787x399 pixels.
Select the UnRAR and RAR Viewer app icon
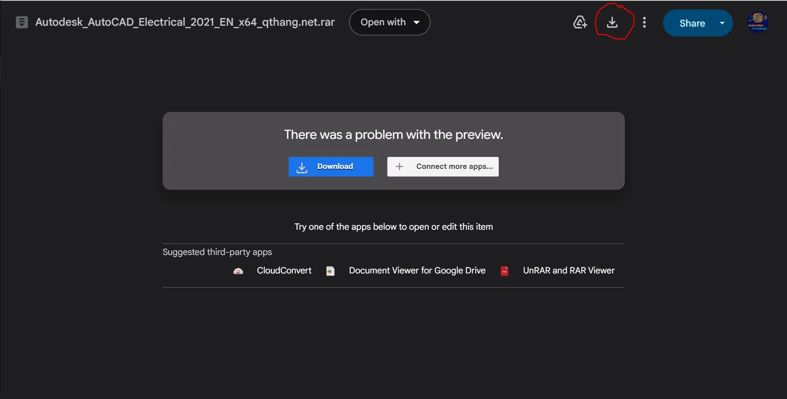(505, 271)
